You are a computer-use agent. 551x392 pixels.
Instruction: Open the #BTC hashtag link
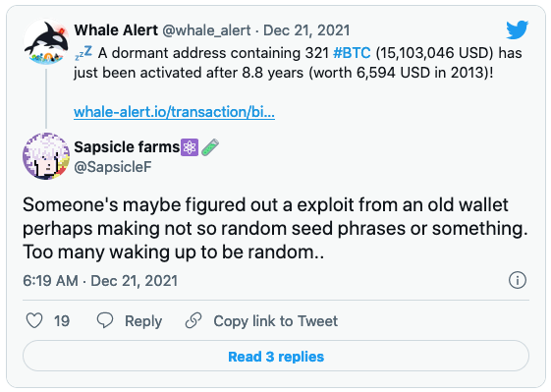[352, 53]
